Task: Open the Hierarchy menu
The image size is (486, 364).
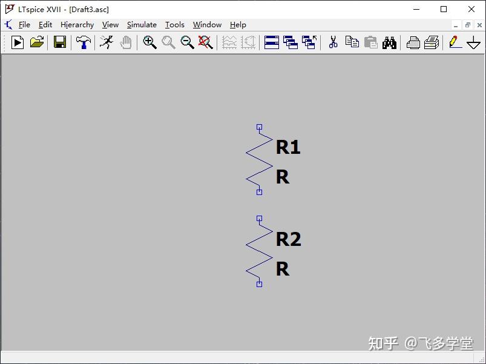Action: (x=77, y=25)
